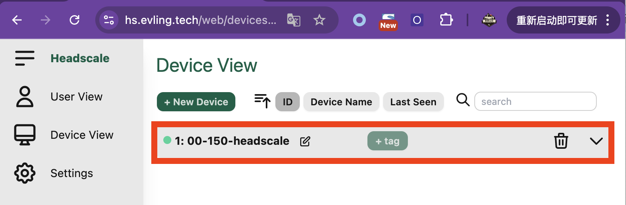Click the User View person icon
Image resolution: width=626 pixels, height=205 pixels.
point(25,97)
